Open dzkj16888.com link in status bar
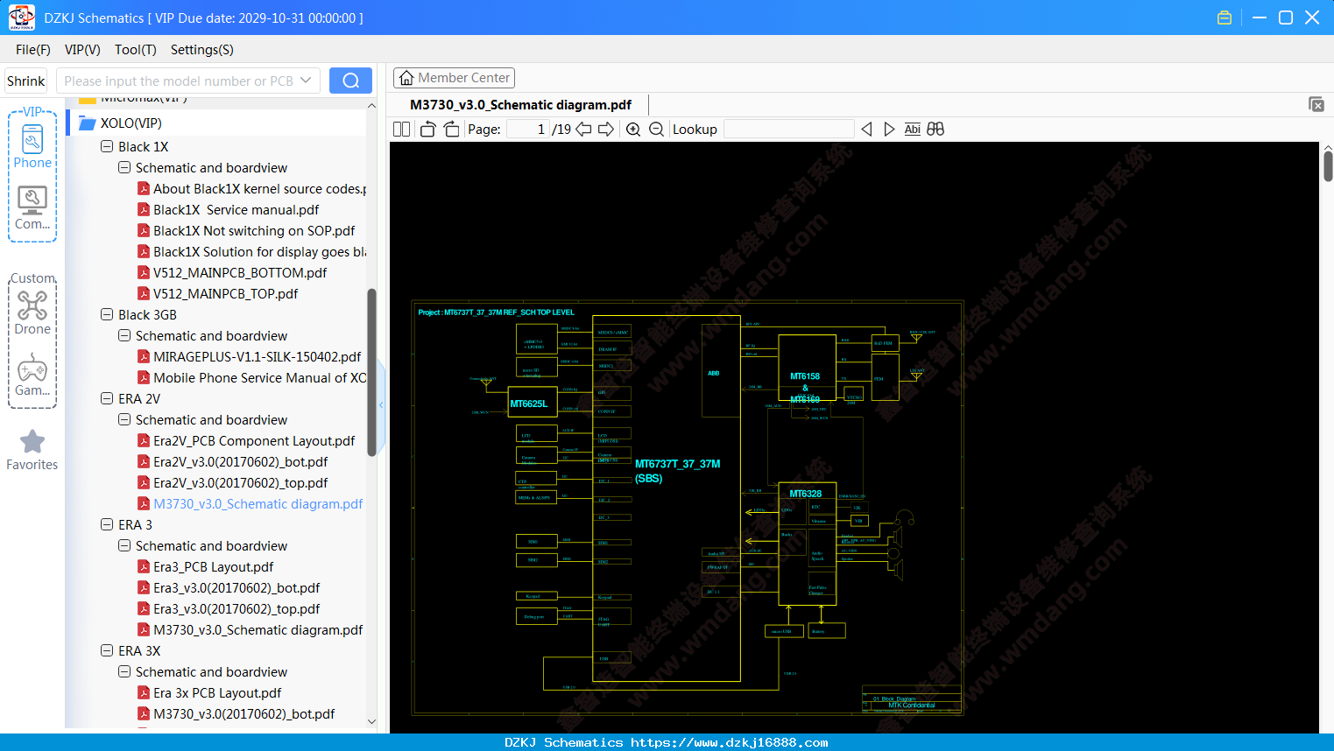1334x751 pixels. [729, 742]
